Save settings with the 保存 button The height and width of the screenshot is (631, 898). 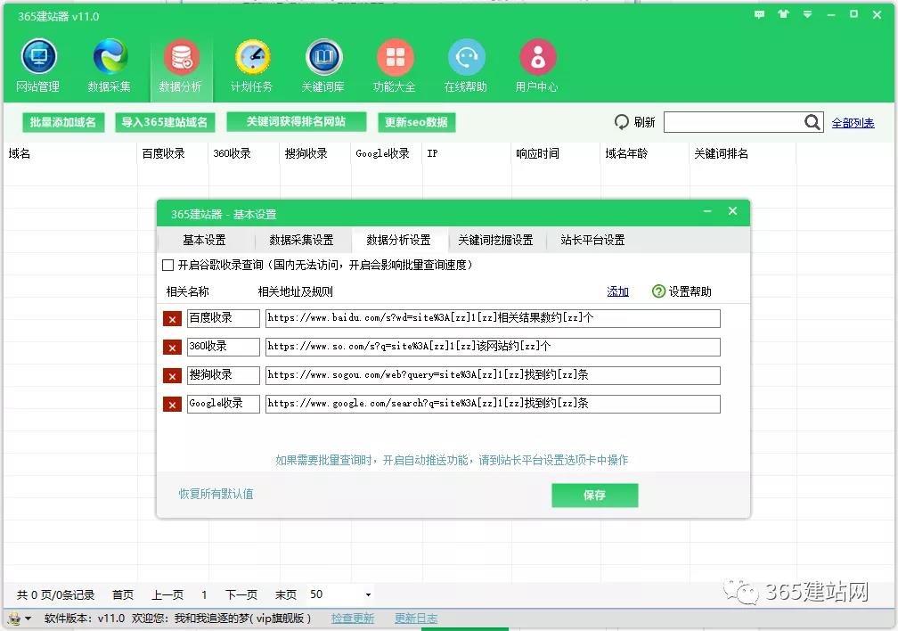(595, 496)
